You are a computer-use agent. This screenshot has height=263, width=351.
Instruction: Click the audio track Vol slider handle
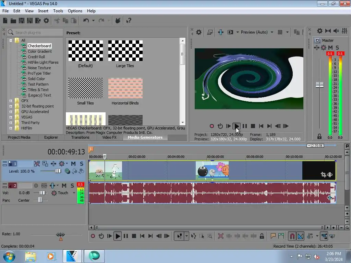click(x=42, y=193)
